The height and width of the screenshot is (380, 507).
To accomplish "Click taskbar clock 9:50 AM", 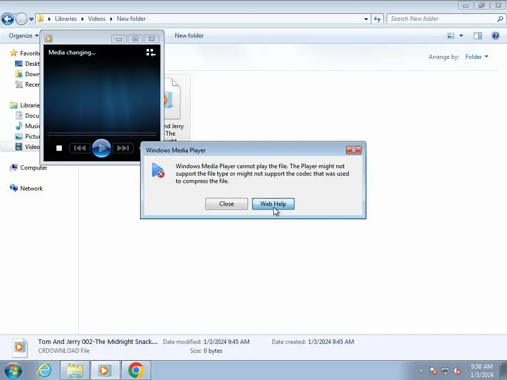I will (x=481, y=371).
